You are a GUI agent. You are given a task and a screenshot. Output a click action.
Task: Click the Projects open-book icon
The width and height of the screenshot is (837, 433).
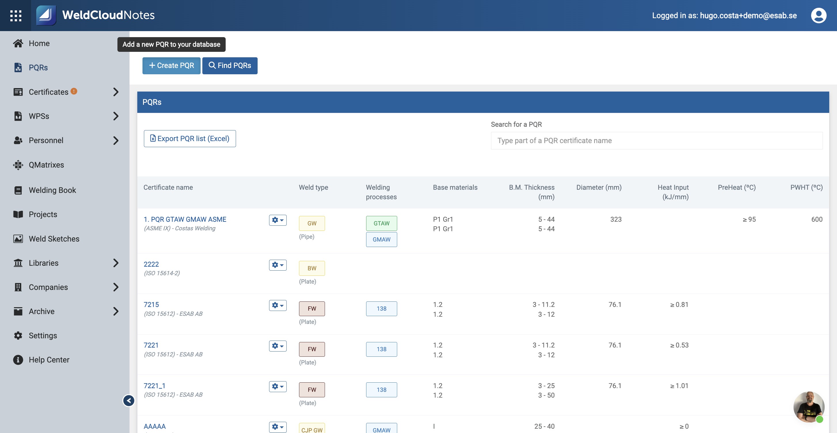click(x=18, y=214)
